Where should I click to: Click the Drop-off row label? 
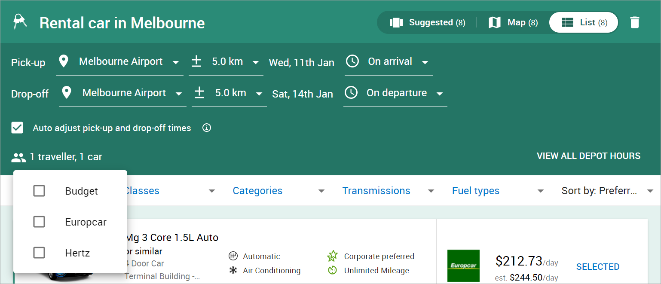click(x=30, y=94)
